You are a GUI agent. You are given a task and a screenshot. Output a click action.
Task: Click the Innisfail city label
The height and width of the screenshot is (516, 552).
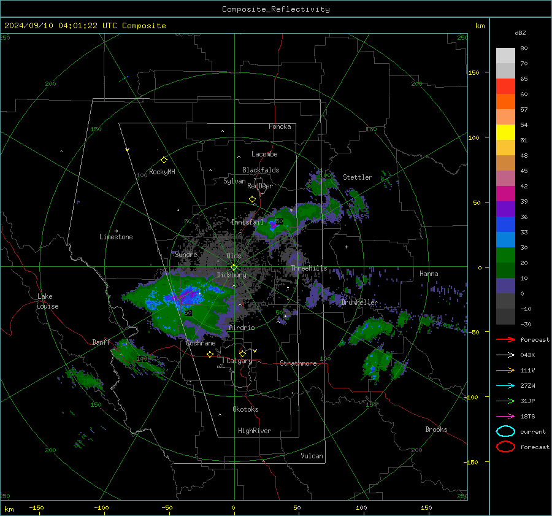tap(247, 222)
